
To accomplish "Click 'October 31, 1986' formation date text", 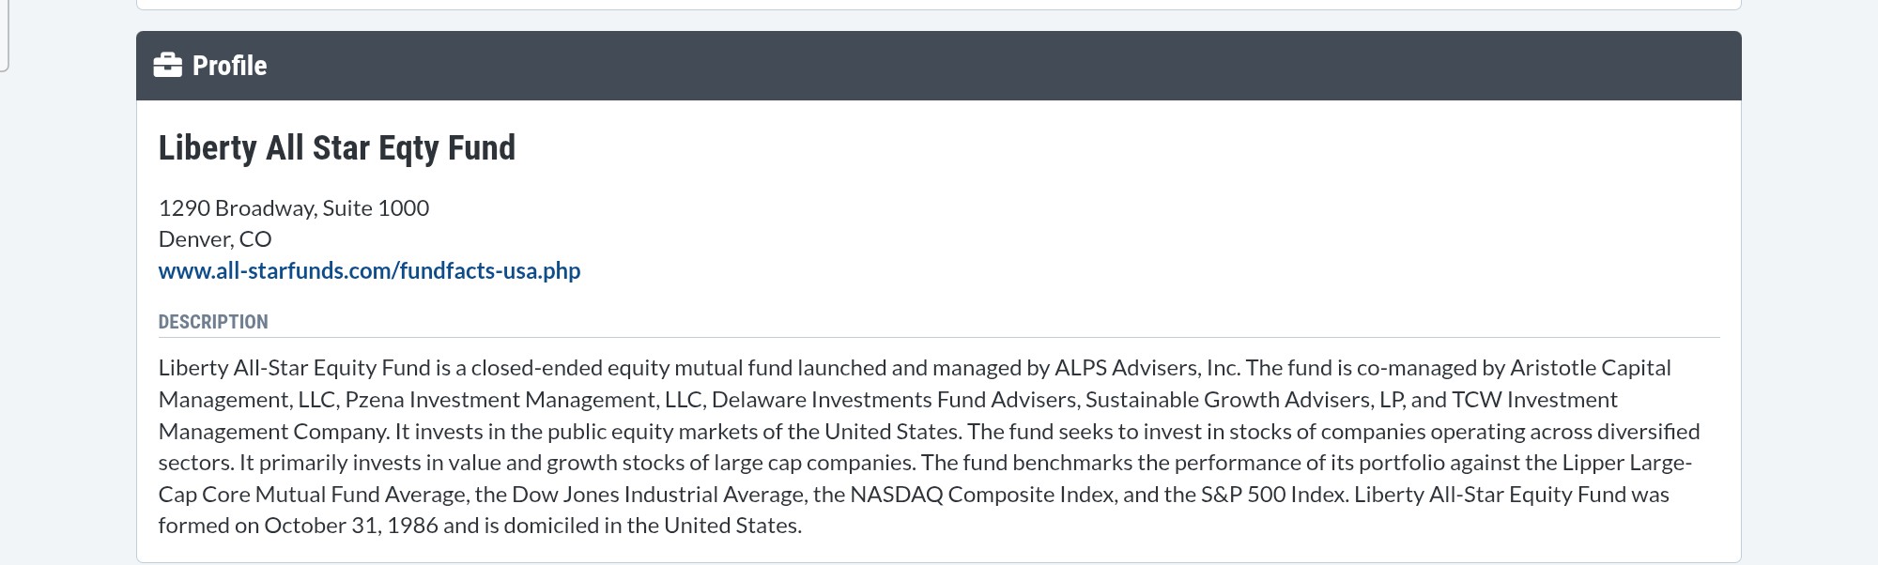I will (351, 526).
